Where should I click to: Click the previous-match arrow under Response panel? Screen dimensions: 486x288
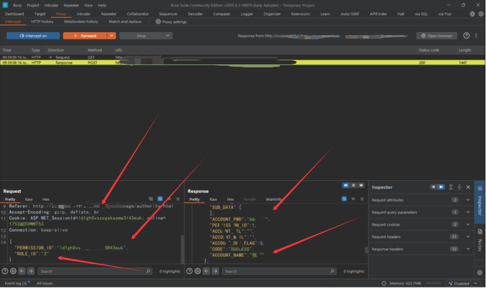point(207,271)
